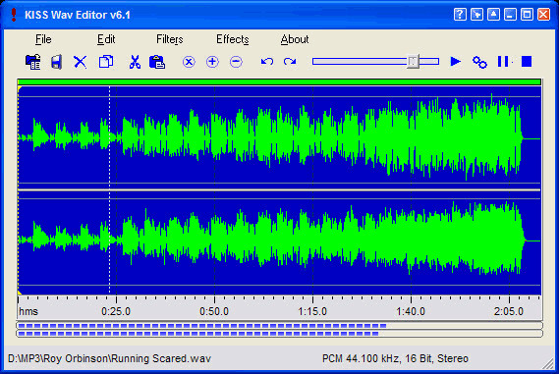
Task: Click the 2:05.0 mark on the time ruler
Action: click(509, 311)
